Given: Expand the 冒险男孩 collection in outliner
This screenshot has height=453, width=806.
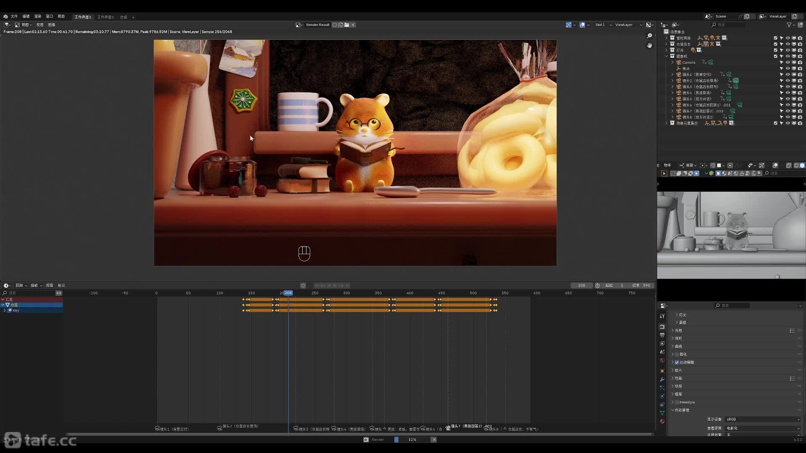Looking at the screenshot, I should tap(666, 38).
